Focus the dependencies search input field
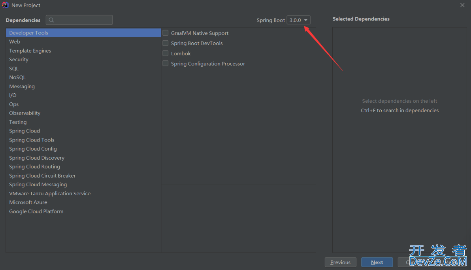 (x=79, y=20)
